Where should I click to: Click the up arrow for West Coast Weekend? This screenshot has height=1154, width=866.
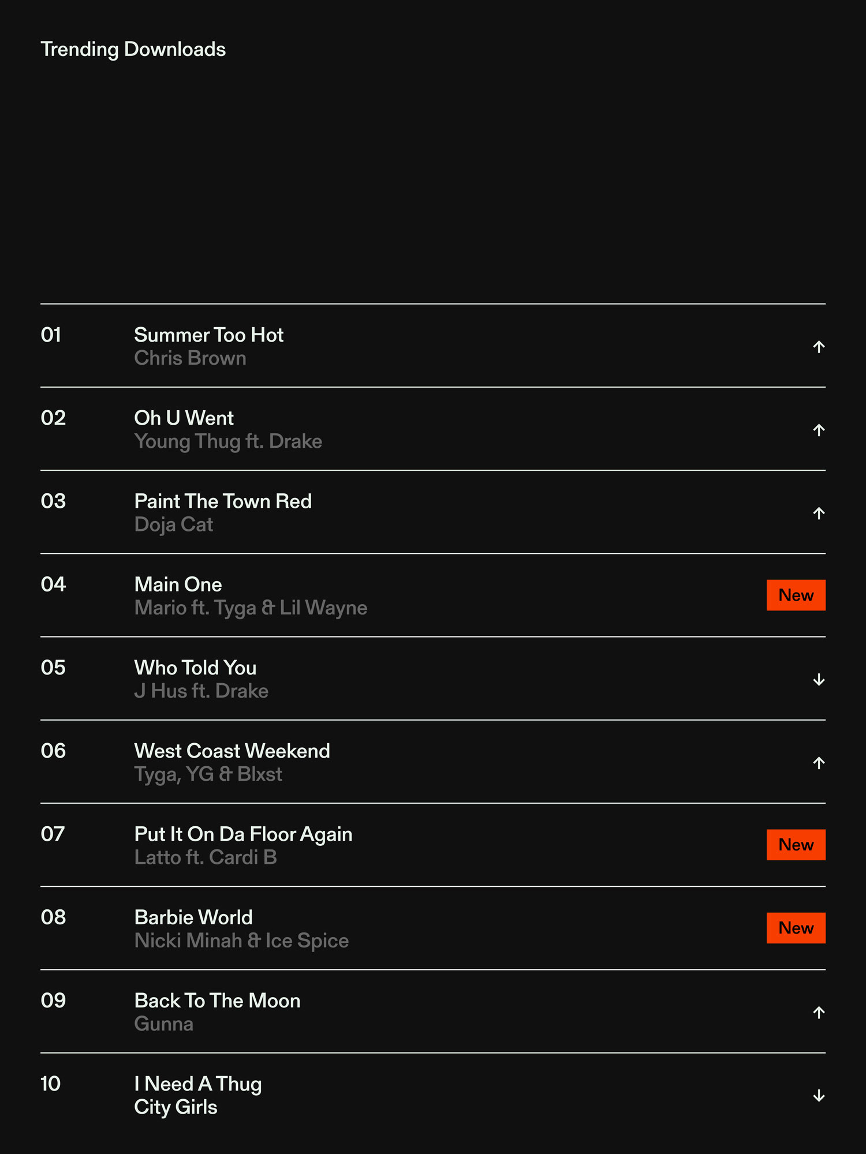point(818,763)
